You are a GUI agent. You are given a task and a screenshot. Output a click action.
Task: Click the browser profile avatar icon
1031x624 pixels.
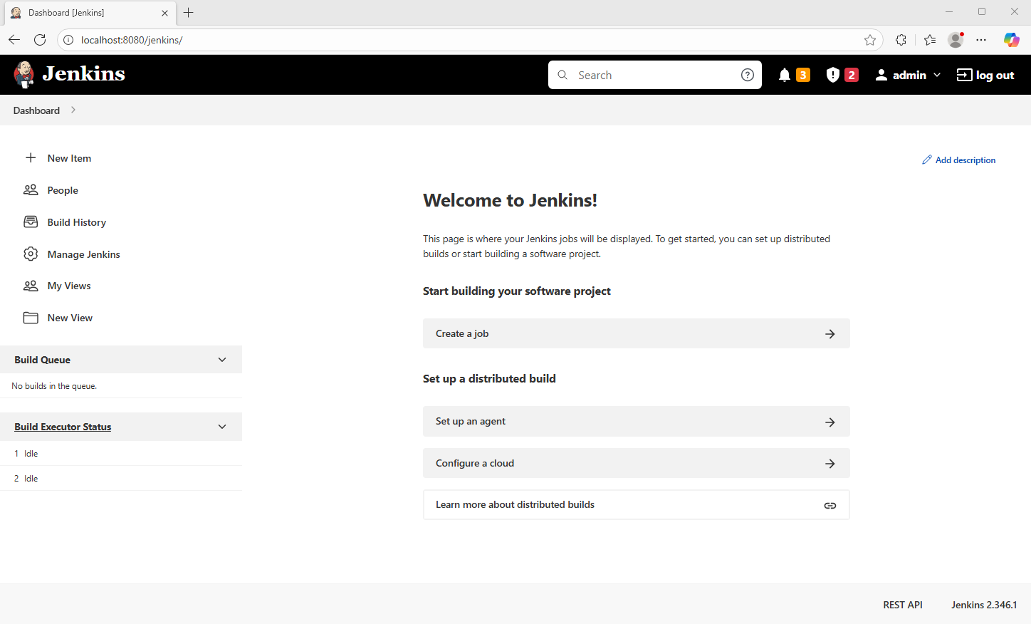pos(956,40)
